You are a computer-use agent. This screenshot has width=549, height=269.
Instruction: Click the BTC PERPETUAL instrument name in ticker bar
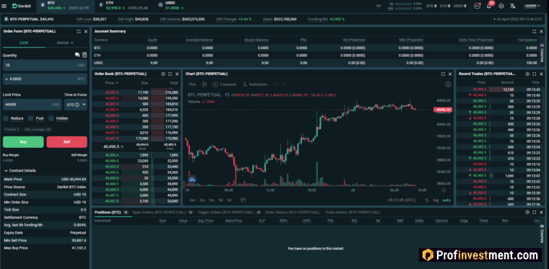point(24,19)
